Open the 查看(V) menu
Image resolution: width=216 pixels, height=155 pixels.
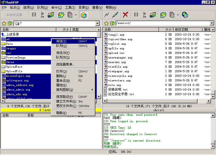pyautogui.click(x=97, y=8)
